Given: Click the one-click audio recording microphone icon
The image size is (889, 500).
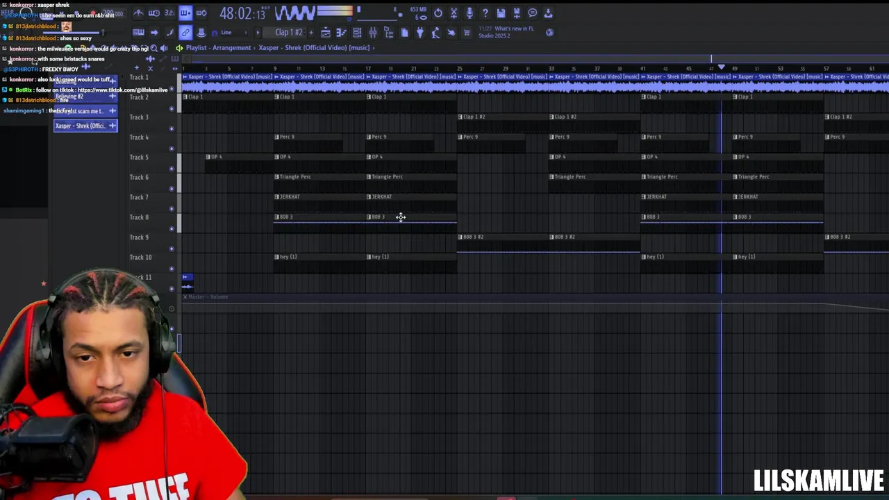Looking at the screenshot, I should coord(470,13).
